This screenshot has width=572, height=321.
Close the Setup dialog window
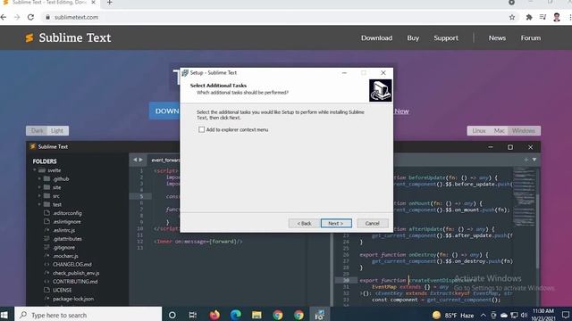(383, 73)
